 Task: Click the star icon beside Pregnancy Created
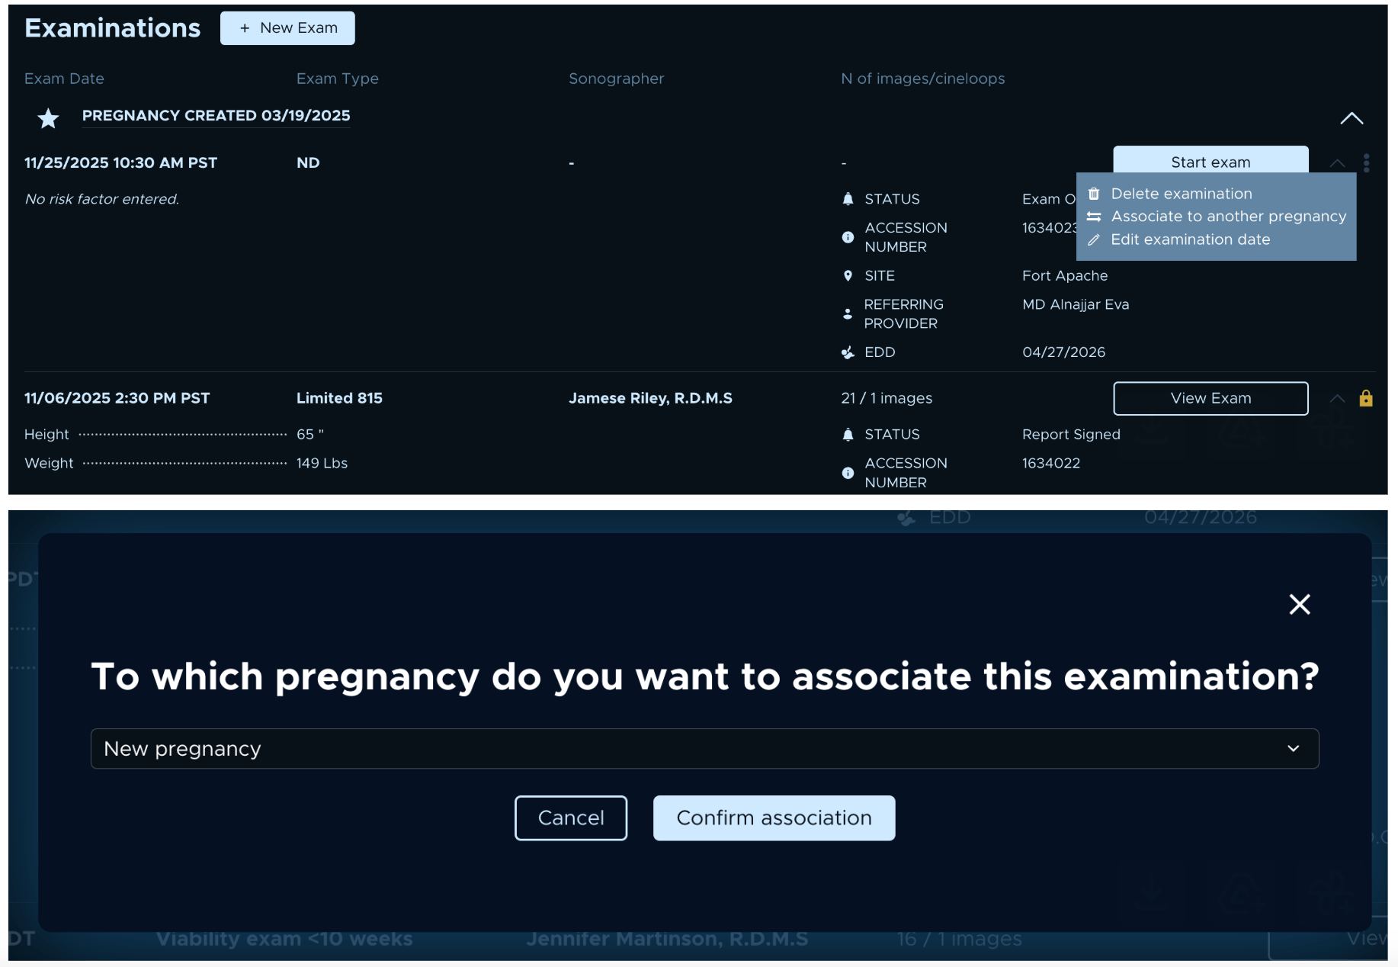(x=48, y=118)
